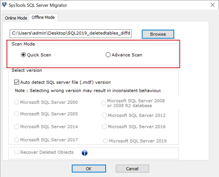Select Microsoft SQL Server 2000 radio button
The height and width of the screenshot is (177, 219).
(16, 102)
